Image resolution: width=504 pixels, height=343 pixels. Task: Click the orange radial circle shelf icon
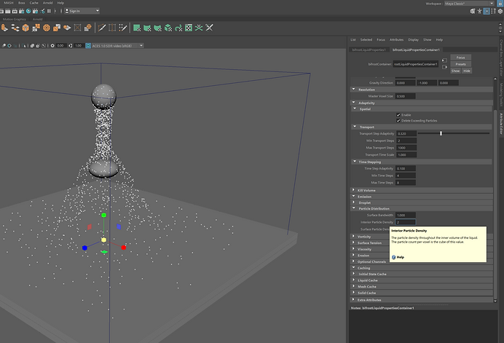(47, 28)
